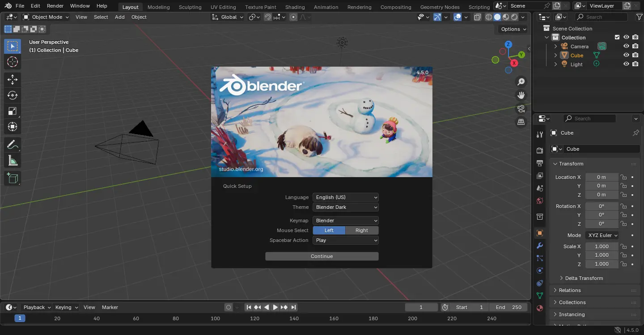Expand the Relations panel

click(569, 290)
